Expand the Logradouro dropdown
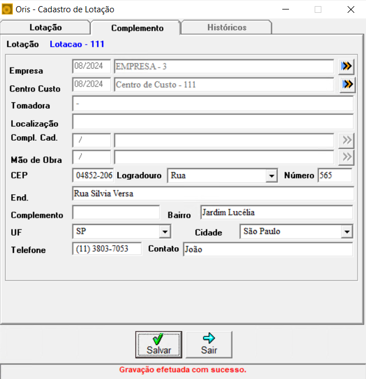Screen dimensions: 366x379 [x=271, y=176]
